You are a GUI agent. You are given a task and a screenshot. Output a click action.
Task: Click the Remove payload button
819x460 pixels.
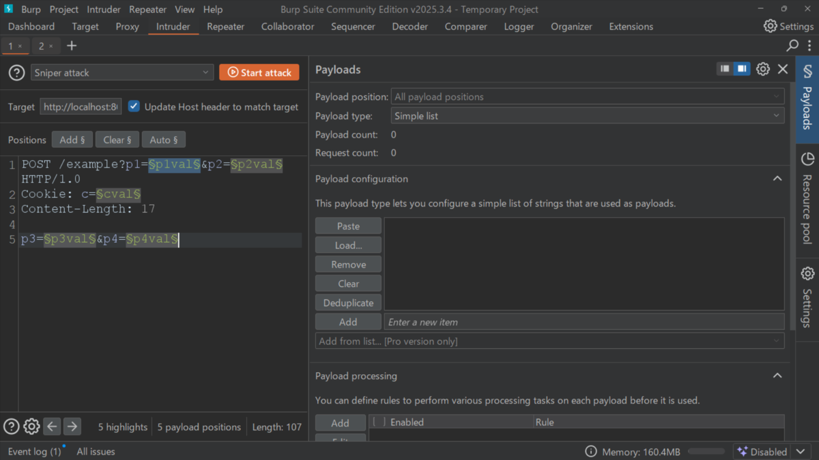tap(348, 264)
